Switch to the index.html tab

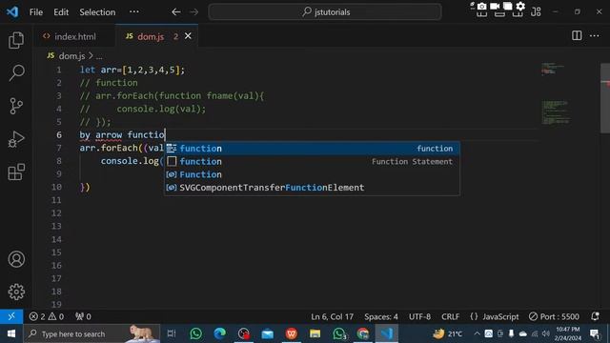pyautogui.click(x=75, y=36)
